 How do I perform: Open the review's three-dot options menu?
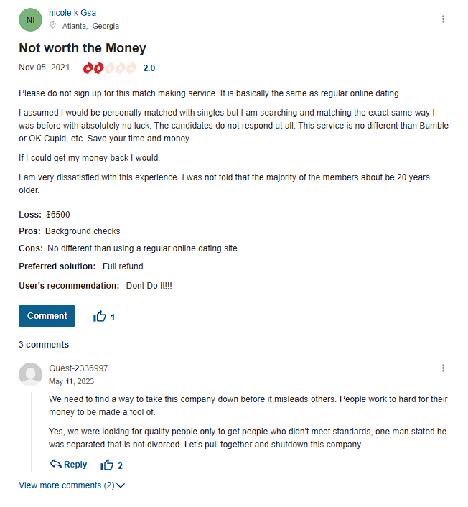[x=443, y=19]
